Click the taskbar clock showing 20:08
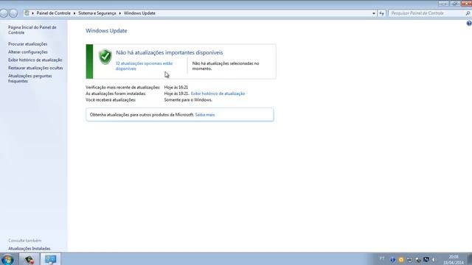 (x=454, y=260)
